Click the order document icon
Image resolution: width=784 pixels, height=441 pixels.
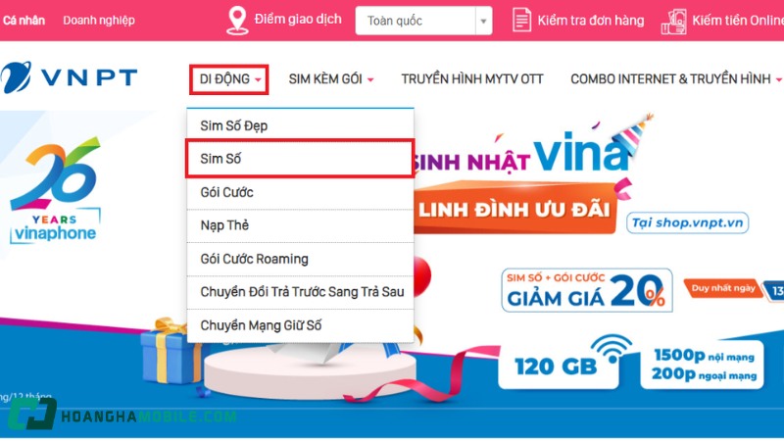tap(521, 21)
